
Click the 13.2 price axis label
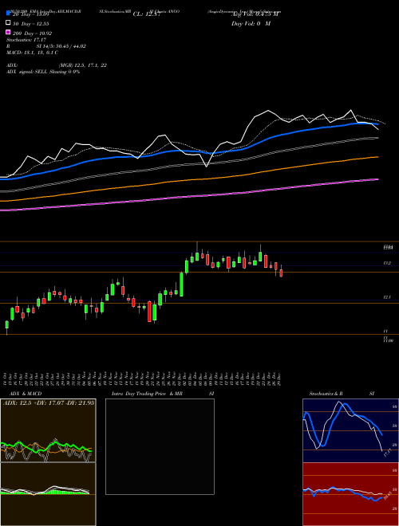click(x=387, y=263)
